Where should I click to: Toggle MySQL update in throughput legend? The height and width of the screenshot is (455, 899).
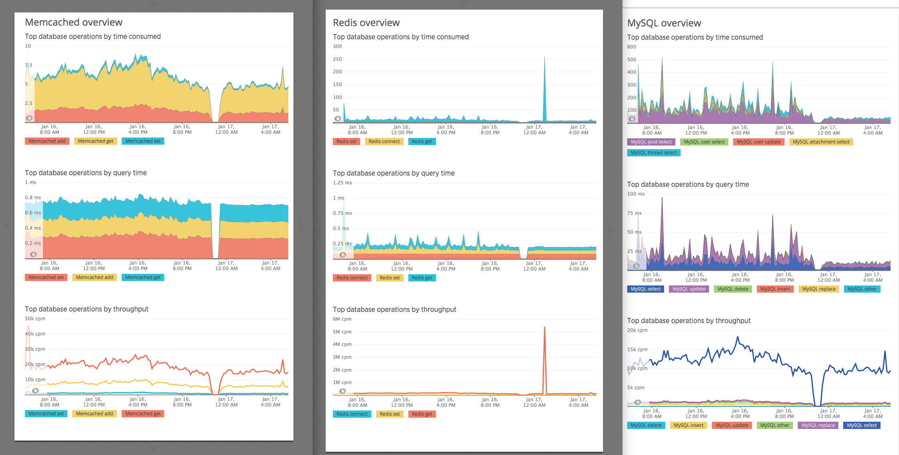[732, 425]
